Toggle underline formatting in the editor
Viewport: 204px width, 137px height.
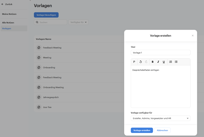(x=164, y=62)
